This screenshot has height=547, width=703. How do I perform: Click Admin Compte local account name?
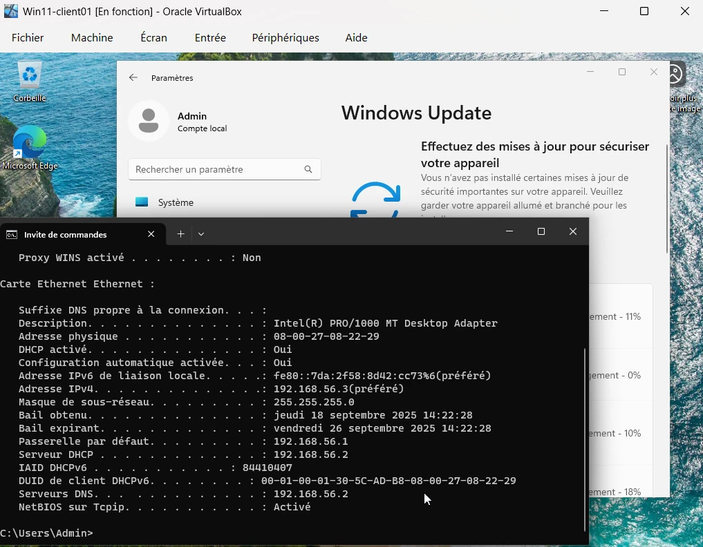(x=203, y=122)
